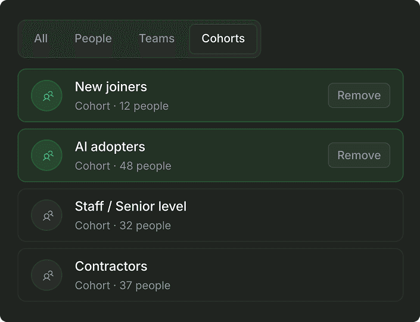This screenshot has height=322, width=420.
Task: Remove the New joiners cohort
Action: (x=359, y=95)
